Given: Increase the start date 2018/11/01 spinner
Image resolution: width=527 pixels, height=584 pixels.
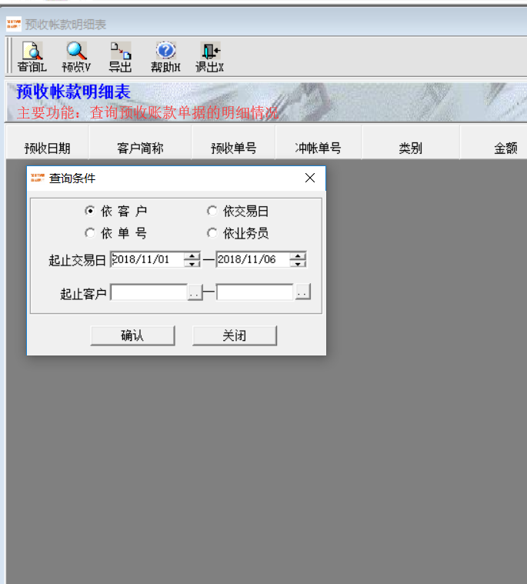Looking at the screenshot, I should point(192,255).
